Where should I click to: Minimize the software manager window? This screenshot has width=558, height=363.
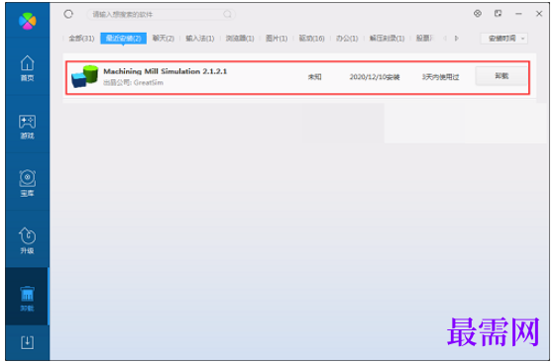[518, 14]
